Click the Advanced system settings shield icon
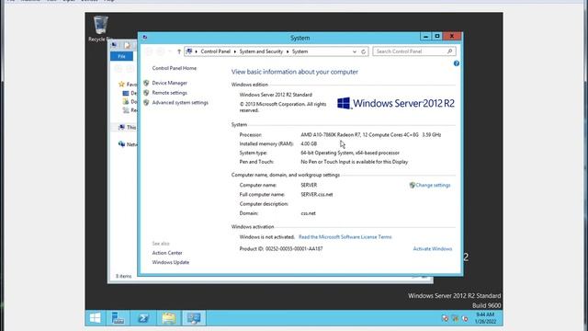Viewport: 588px width, 331px height. click(x=146, y=102)
